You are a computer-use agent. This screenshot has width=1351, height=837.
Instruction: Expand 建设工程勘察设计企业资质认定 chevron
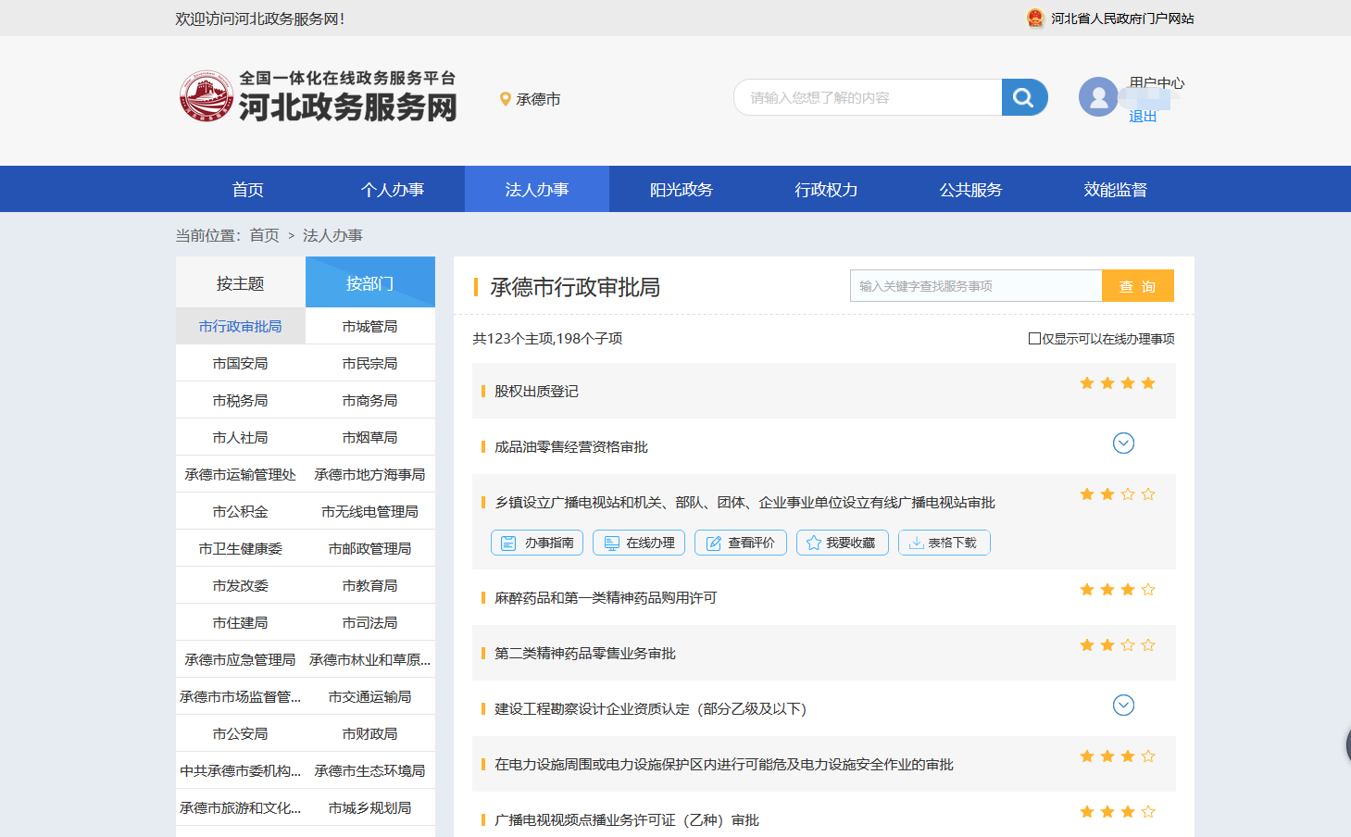(1123, 706)
